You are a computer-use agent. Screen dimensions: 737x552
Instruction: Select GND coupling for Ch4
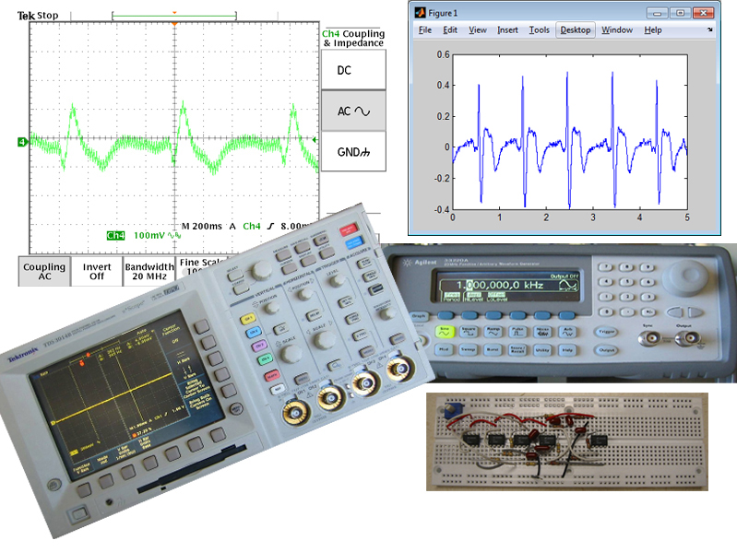pos(352,152)
